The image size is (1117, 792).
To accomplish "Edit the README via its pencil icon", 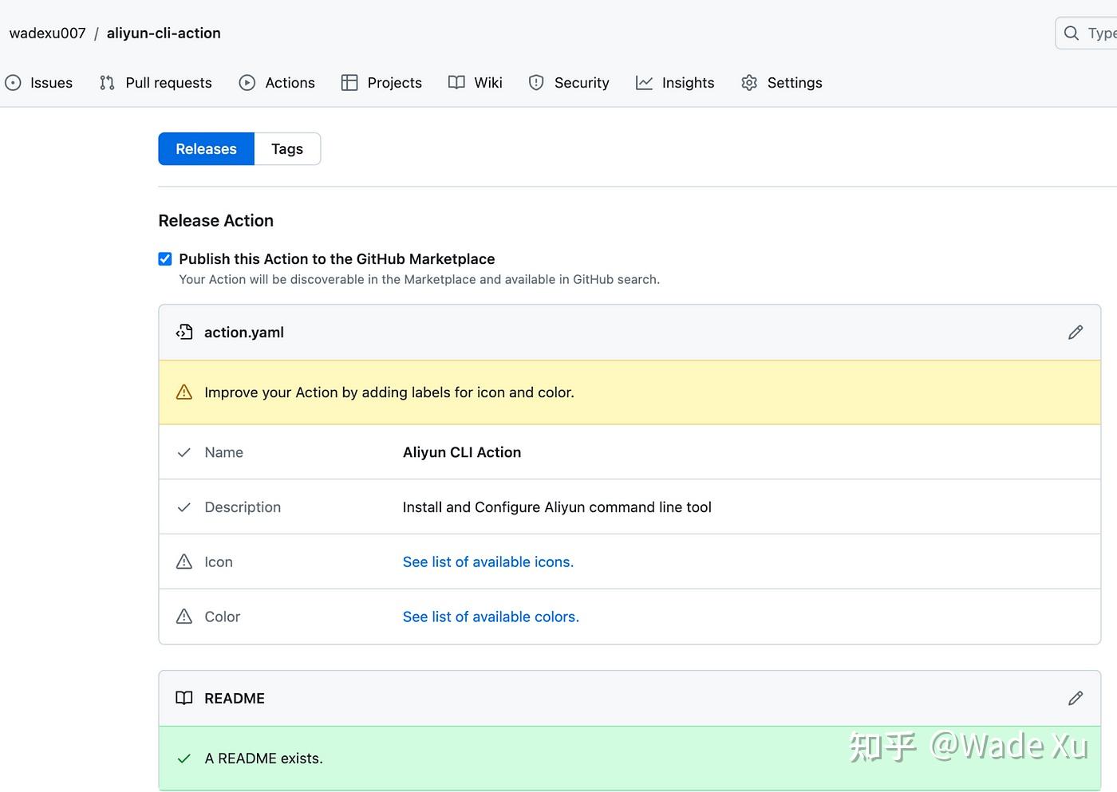I will pos(1075,698).
